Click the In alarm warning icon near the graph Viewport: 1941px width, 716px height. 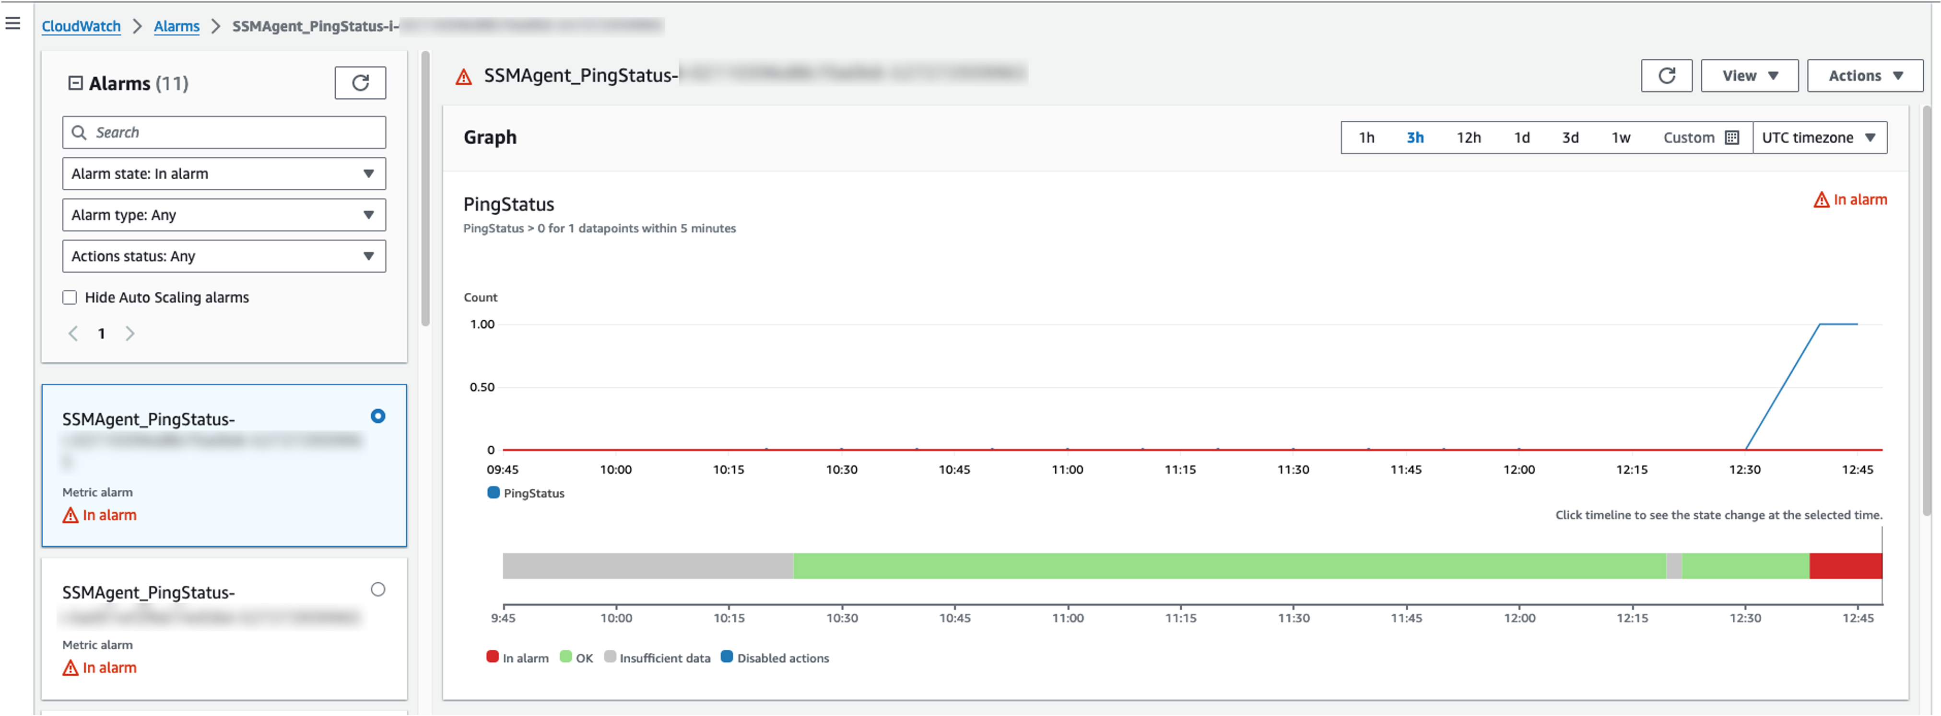[x=1823, y=199]
